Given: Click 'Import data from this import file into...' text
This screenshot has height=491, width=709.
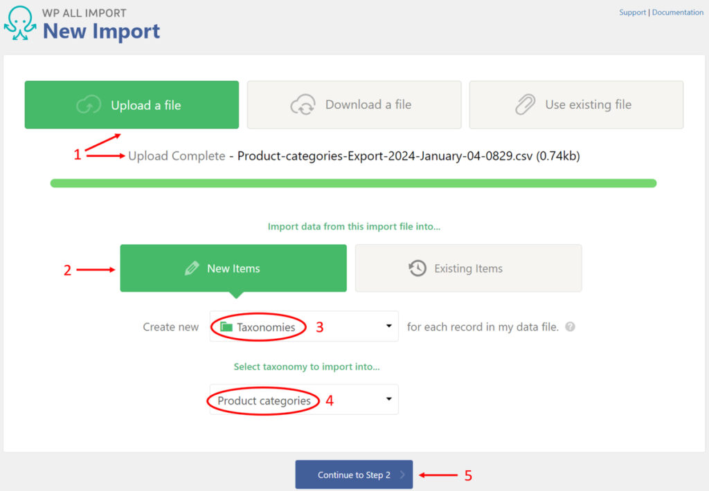Looking at the screenshot, I should pyautogui.click(x=354, y=226).
